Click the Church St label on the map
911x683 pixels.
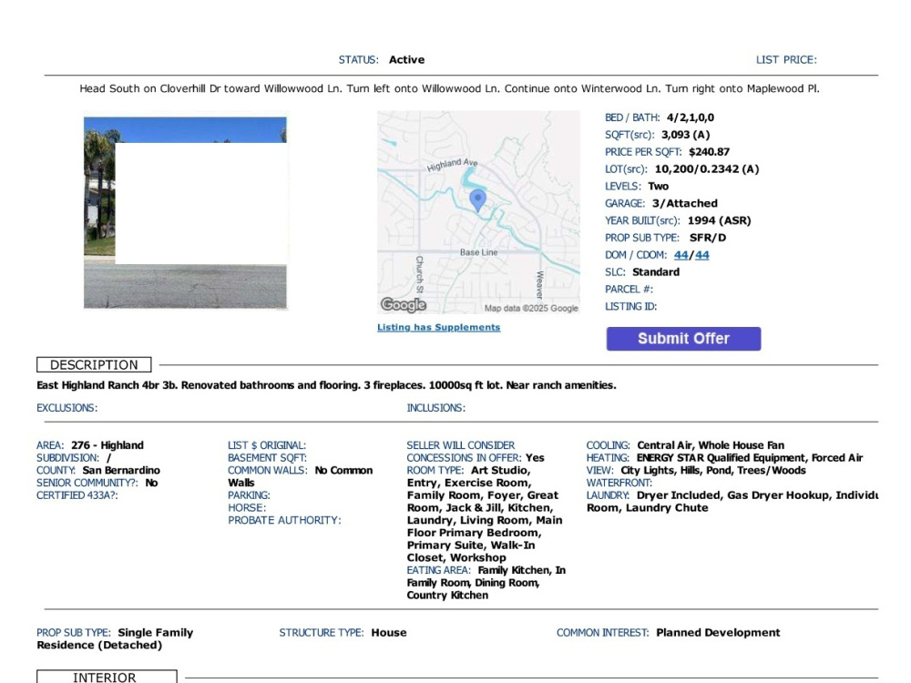pyautogui.click(x=419, y=273)
